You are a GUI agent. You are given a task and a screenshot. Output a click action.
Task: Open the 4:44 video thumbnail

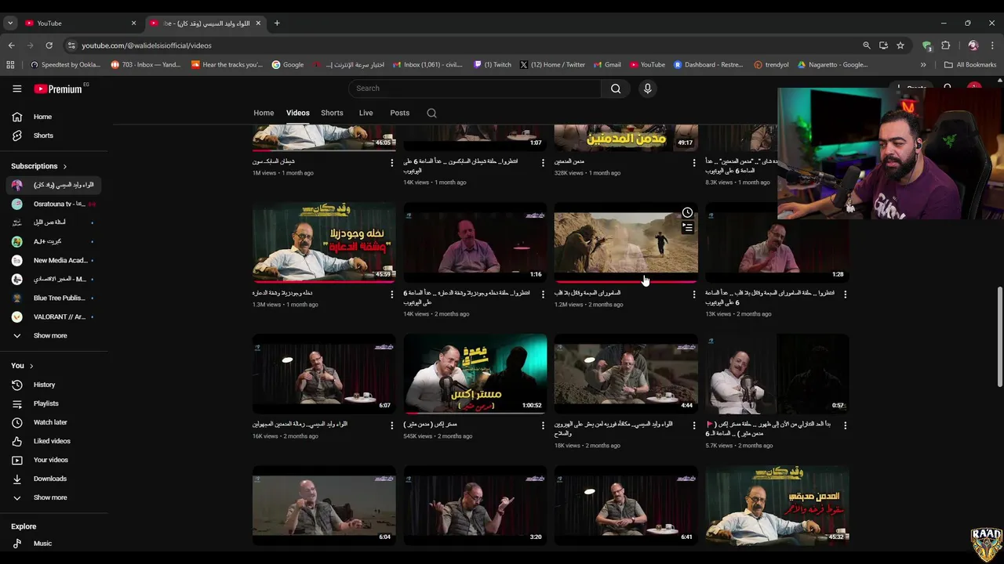[x=626, y=374]
